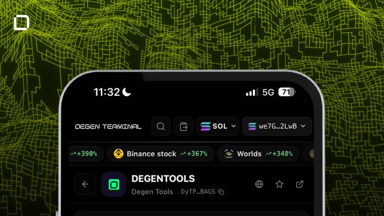Tap the 11:32 clock in status bar
The image size is (384, 216).
tap(107, 92)
